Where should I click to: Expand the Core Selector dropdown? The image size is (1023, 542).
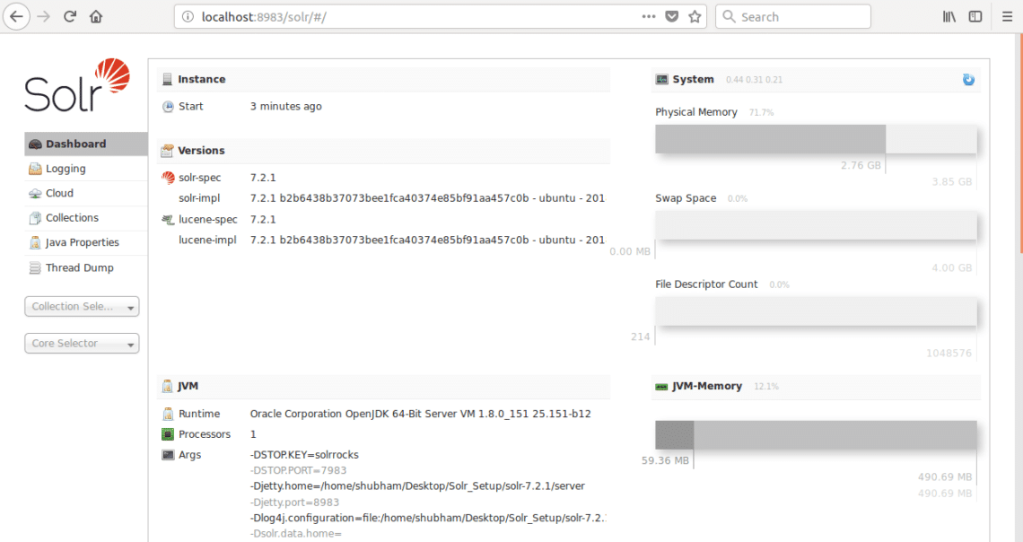(x=82, y=344)
